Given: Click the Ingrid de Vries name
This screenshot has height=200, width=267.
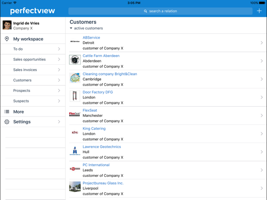Looking at the screenshot, I should coord(26,23).
